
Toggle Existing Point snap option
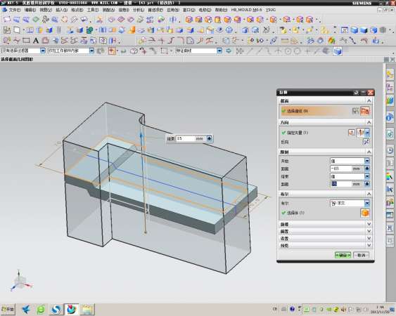307,51
